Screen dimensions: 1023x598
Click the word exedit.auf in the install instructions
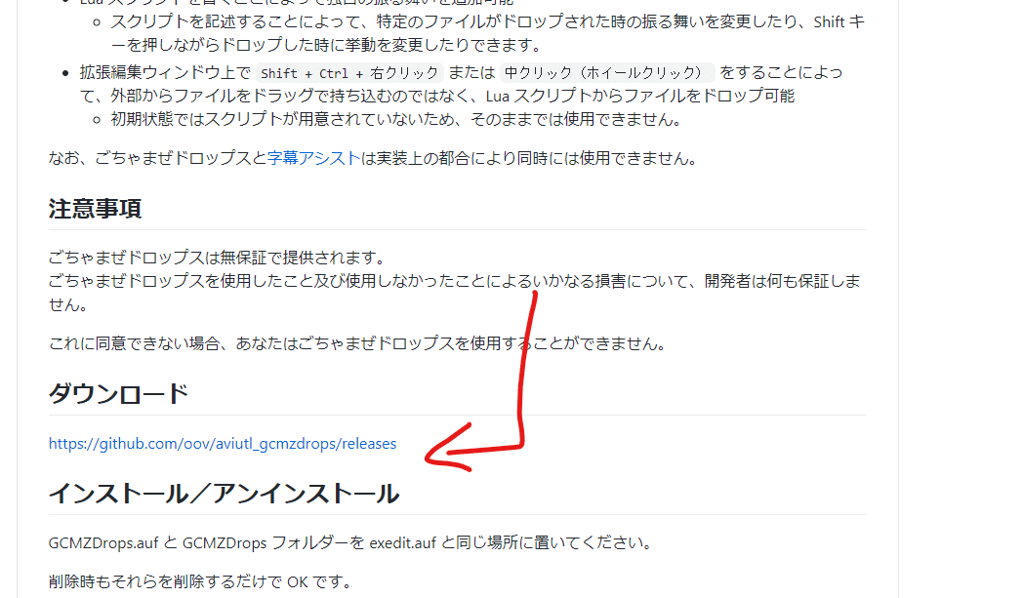tap(402, 542)
